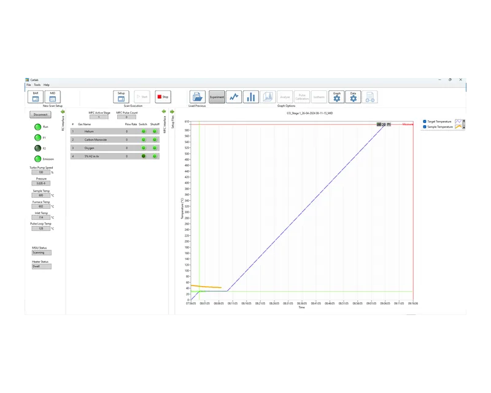491x393 pixels.
Task: Toggle the 5% H2 in Ar Shutoff LED
Action: [x=155, y=156]
